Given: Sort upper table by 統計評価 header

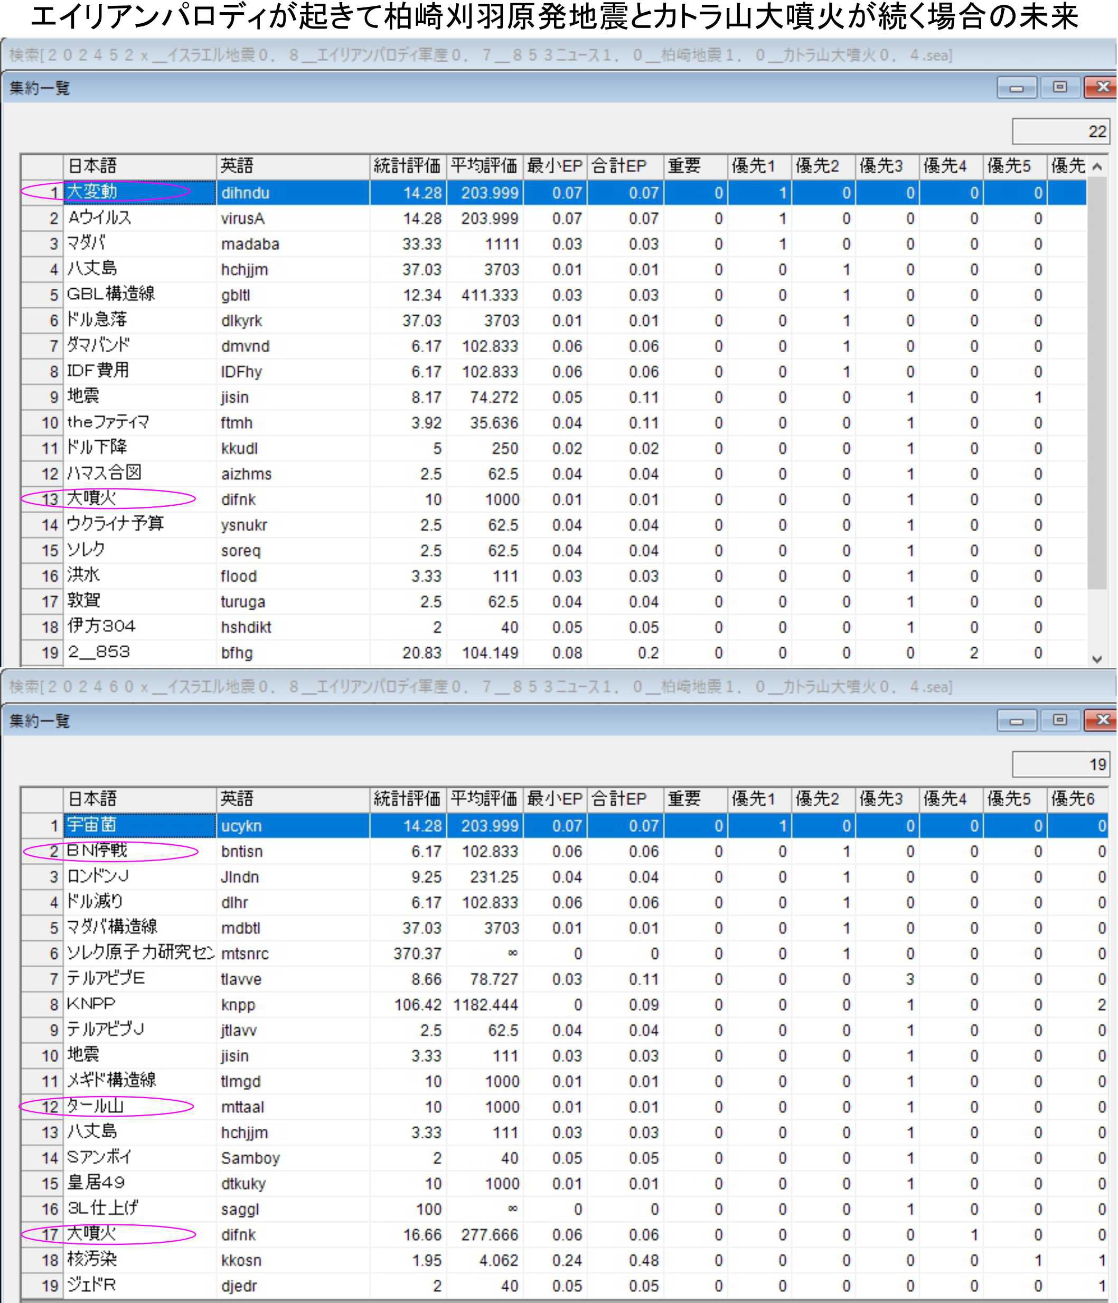Looking at the screenshot, I should (x=408, y=167).
